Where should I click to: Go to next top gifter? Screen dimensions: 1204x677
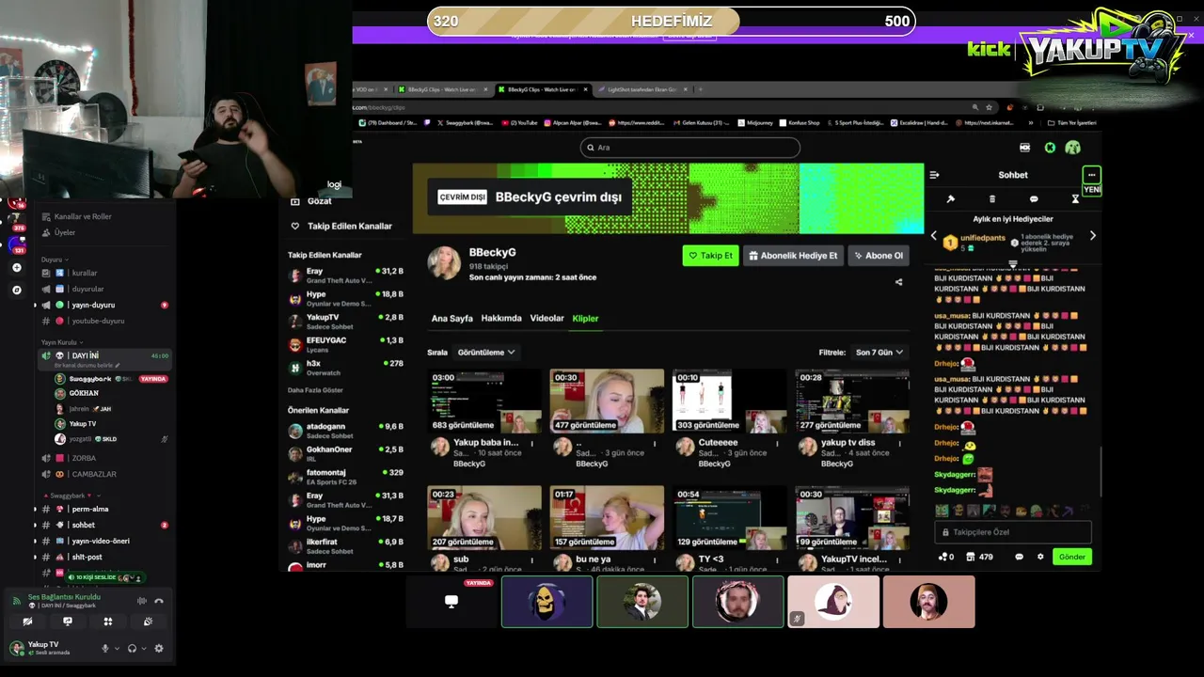pos(1092,236)
